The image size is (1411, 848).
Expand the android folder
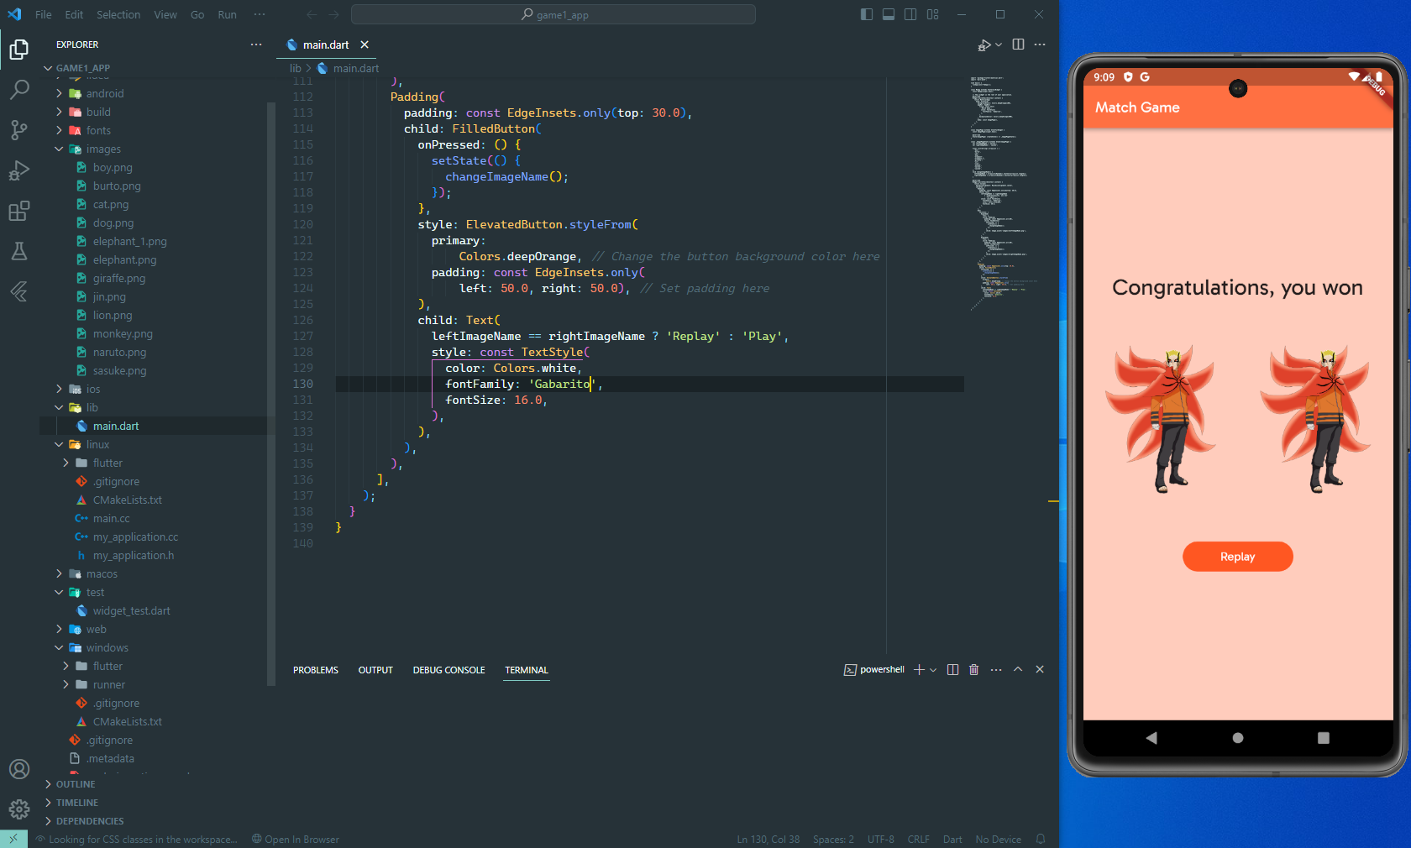coord(58,93)
